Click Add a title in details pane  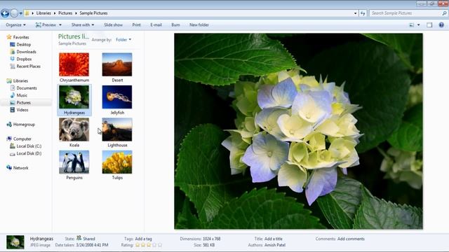coord(274,239)
